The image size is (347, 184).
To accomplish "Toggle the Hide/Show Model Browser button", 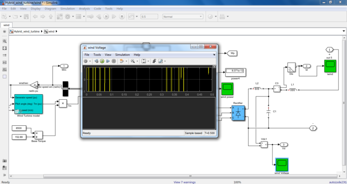I will 5,32.
